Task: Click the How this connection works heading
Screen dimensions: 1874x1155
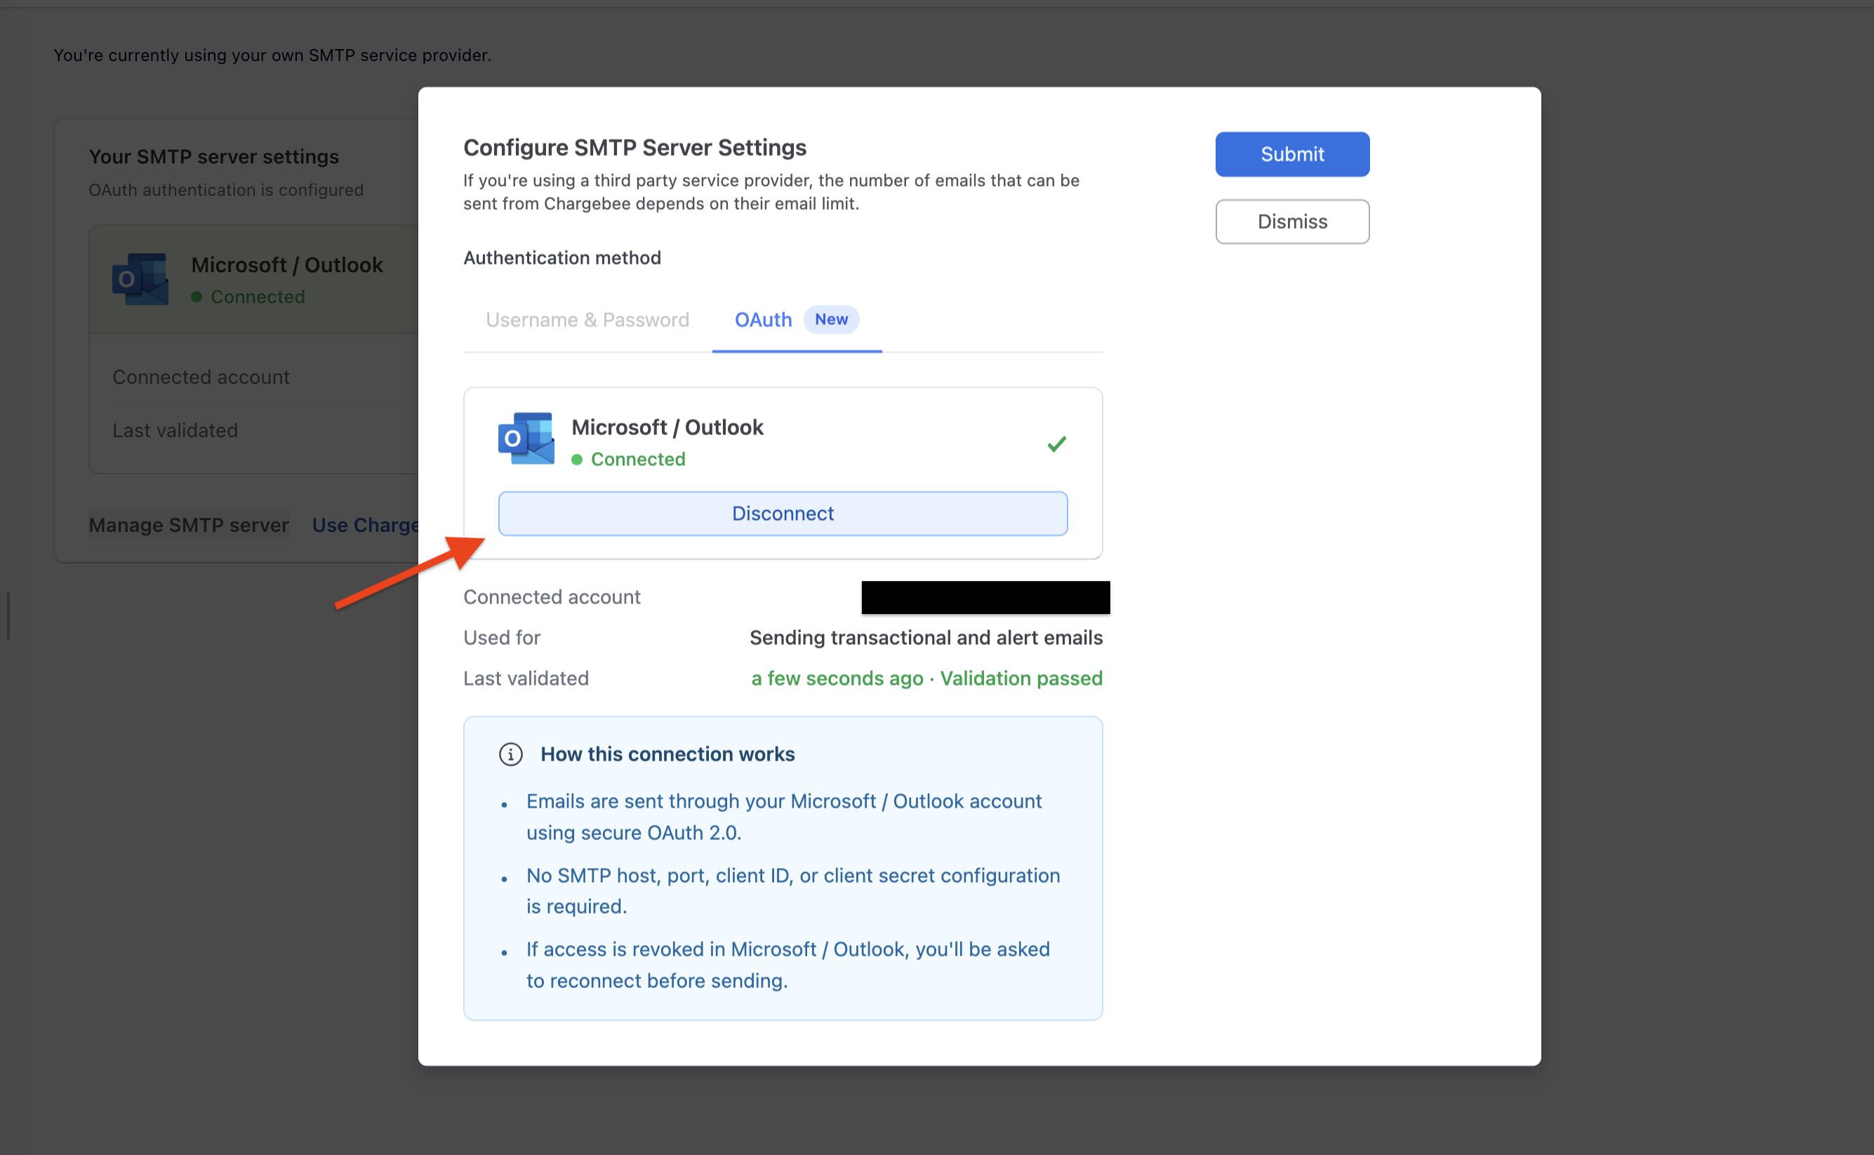Action: pos(667,754)
